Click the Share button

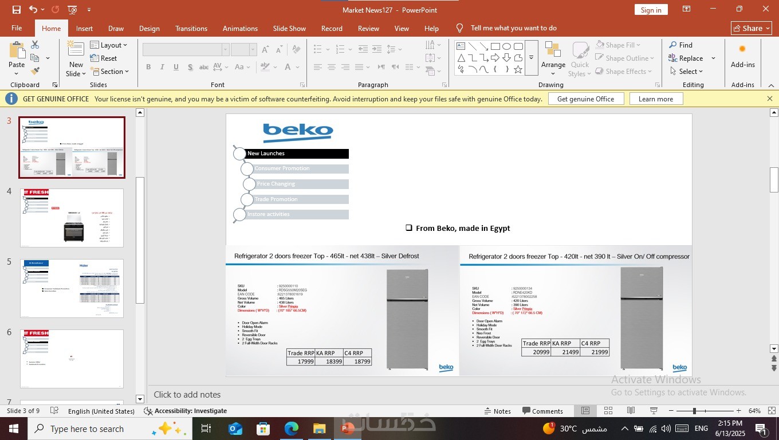click(x=752, y=28)
